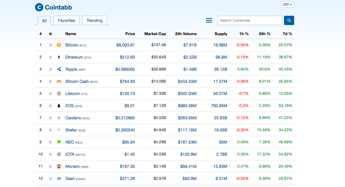Click the Stellar rocket icon
This screenshot has width=345, height=187.
(x=59, y=130)
